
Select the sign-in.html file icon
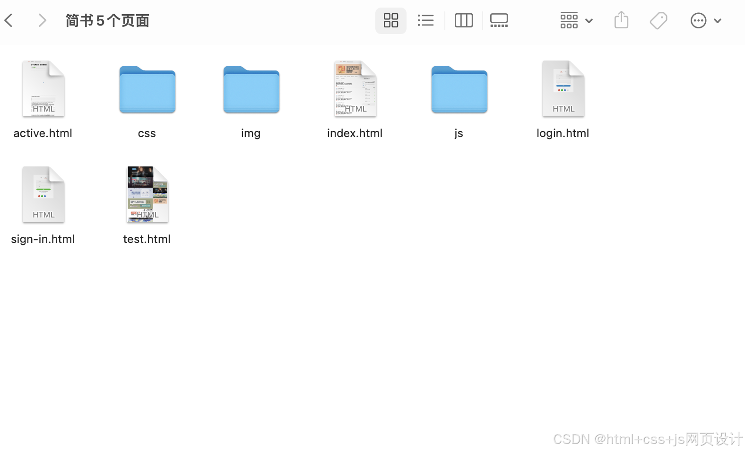pyautogui.click(x=43, y=195)
